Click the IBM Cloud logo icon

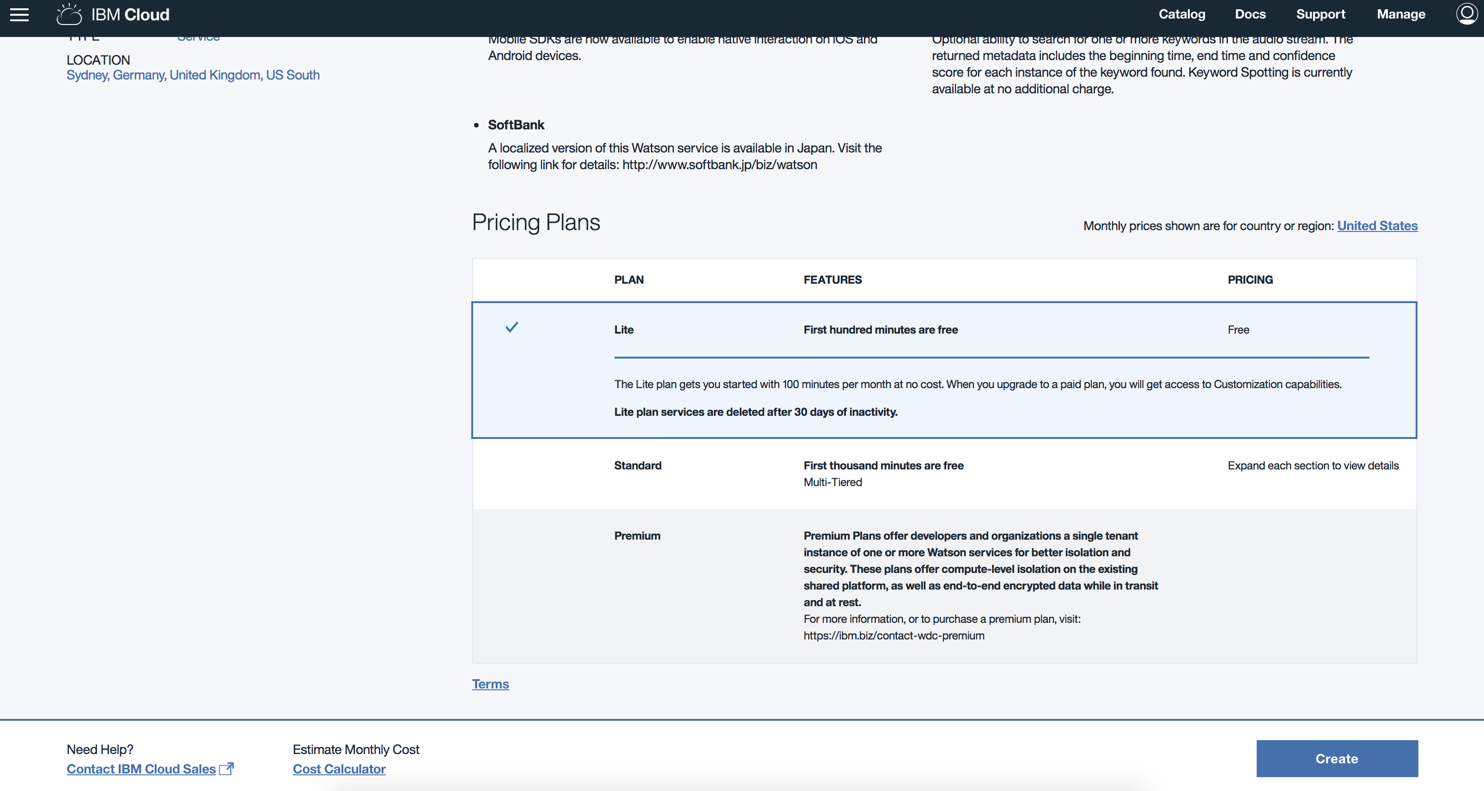[x=69, y=14]
